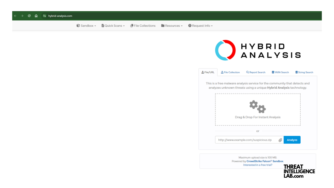Click the Drag & Drop upload area
The height and width of the screenshot is (188, 334).
(258, 109)
